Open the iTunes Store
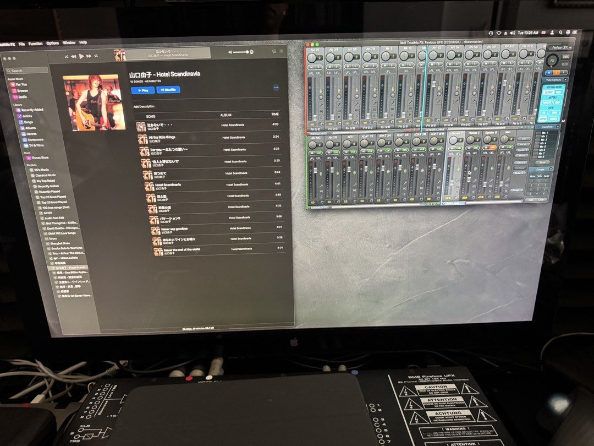 pos(37,157)
